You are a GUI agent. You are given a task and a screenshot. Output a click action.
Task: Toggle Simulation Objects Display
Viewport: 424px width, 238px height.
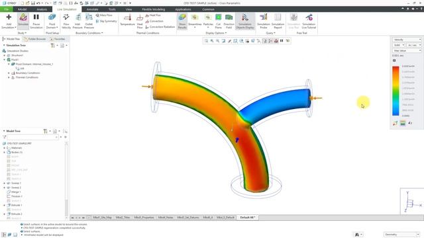pos(245,21)
